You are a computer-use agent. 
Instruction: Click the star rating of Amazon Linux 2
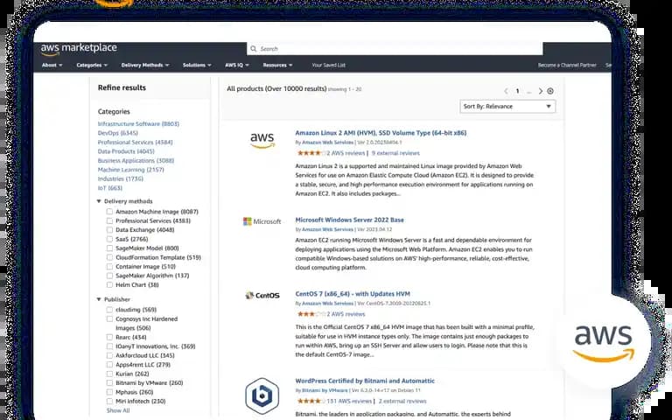click(311, 153)
